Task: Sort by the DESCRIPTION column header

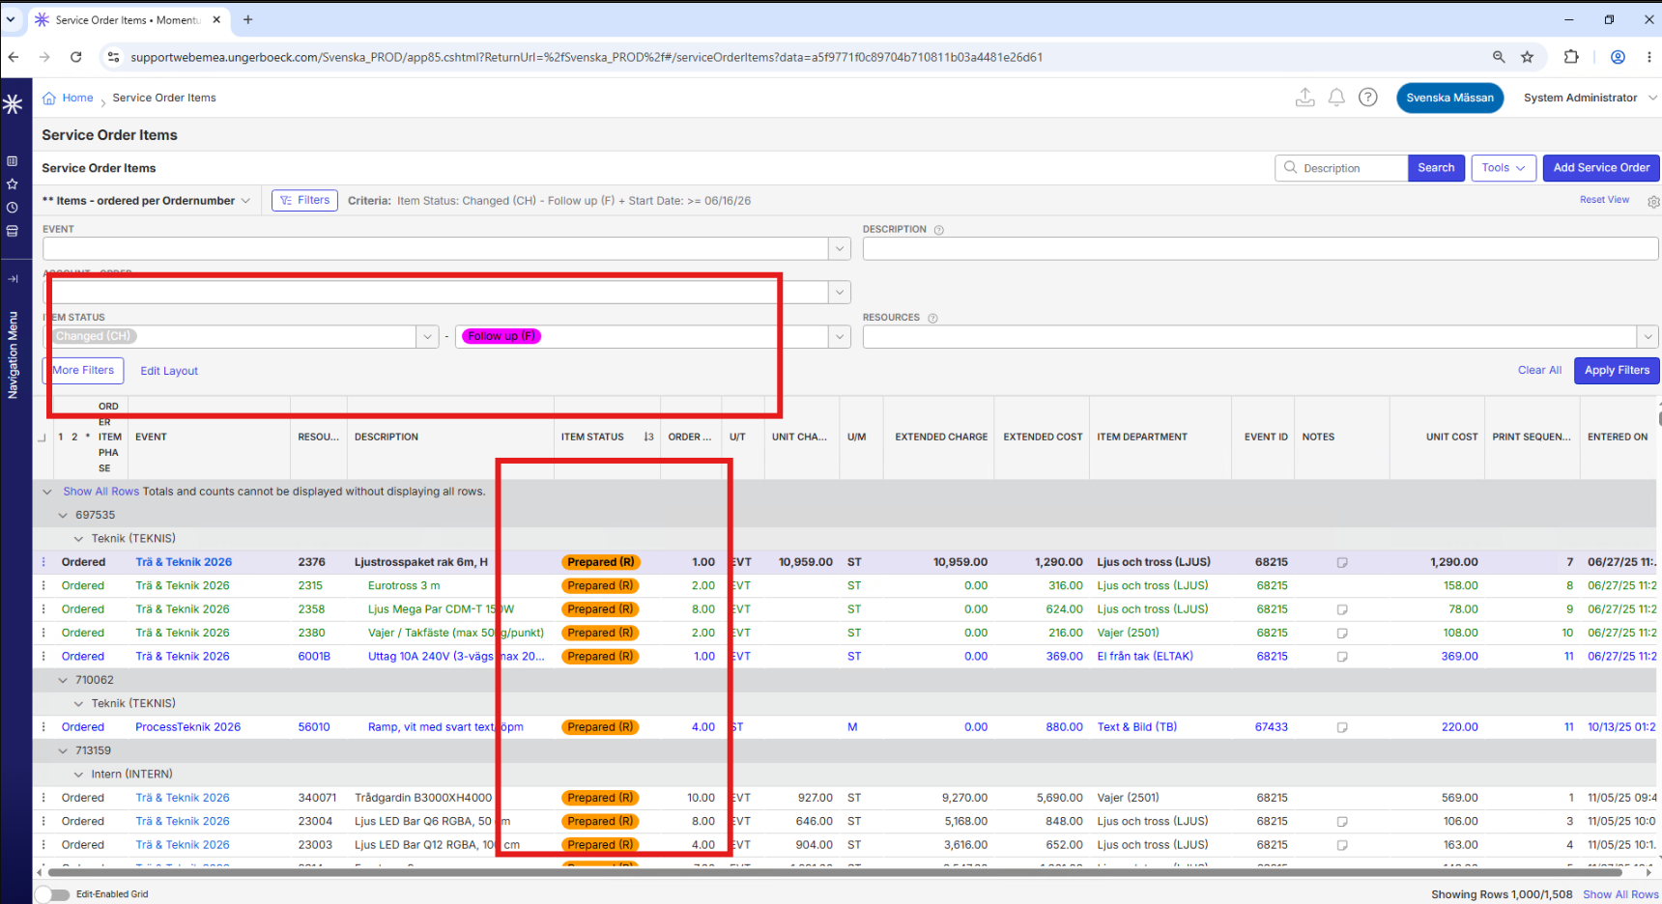Action: coord(387,438)
